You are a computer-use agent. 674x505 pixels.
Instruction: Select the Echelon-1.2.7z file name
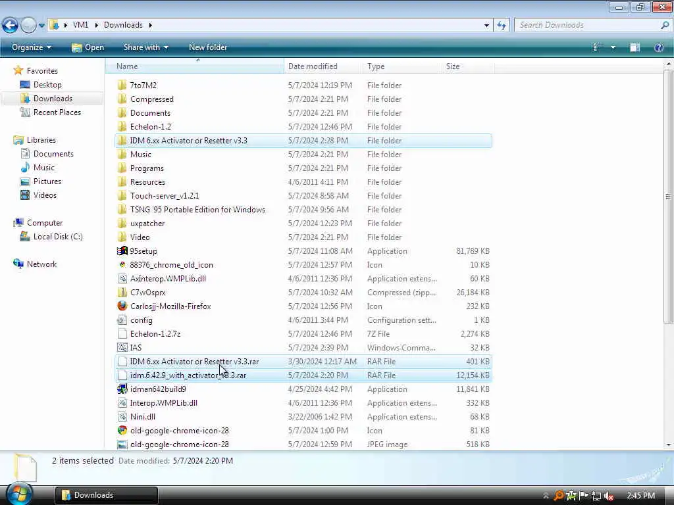pos(155,333)
